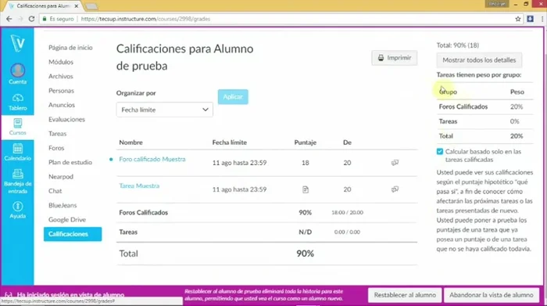Toggle Calcular basado solo en tareas calificadas
Screen dimensions: 547x306
tap(439, 152)
